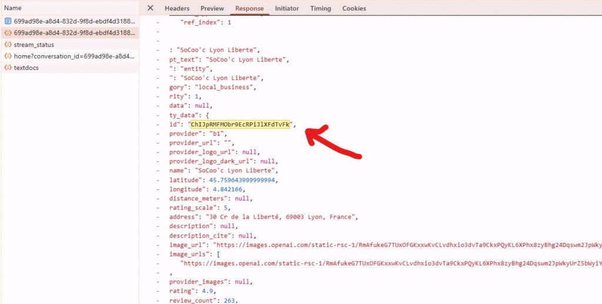Click the fold marker on the ref_index line
Screen dimensions: 602x304
point(158,22)
